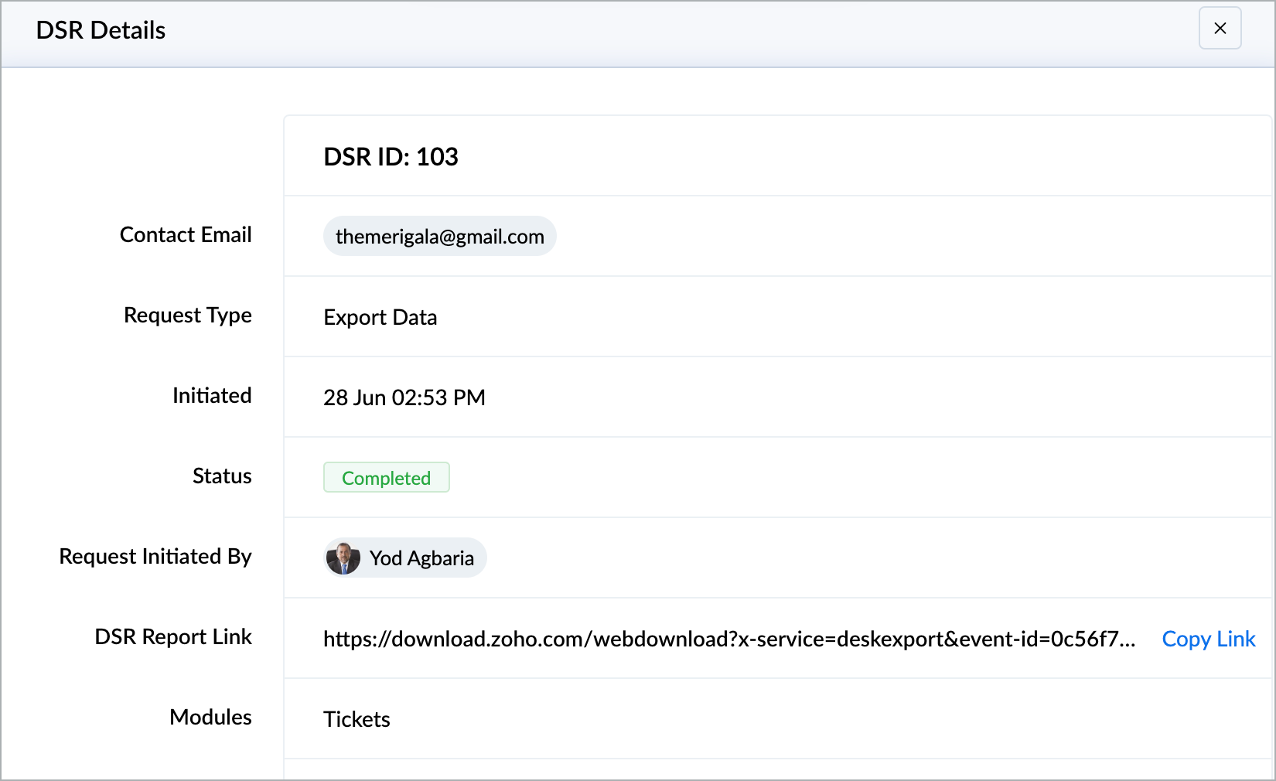Click the Modules field label

(210, 718)
